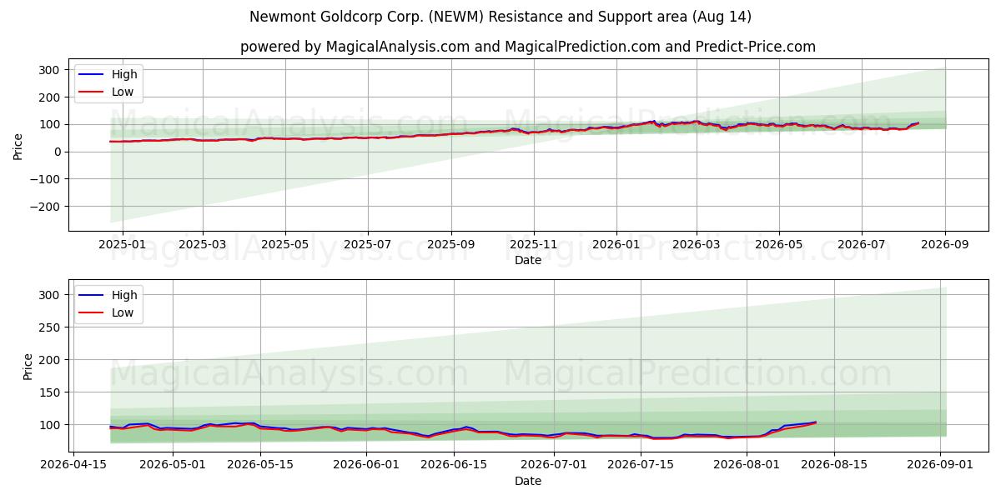Click the 2025-05 date tick label
1001x500 pixels.
tap(285, 244)
